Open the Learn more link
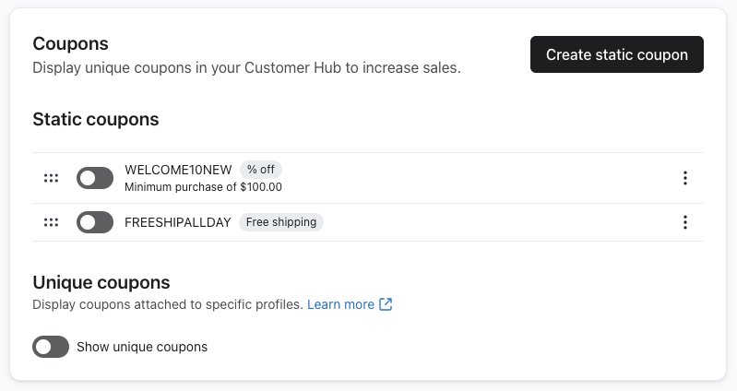 coord(340,304)
